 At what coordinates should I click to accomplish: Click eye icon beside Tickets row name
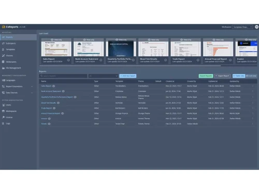(49, 124)
